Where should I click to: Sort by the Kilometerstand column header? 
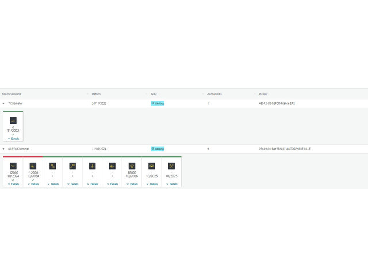[12, 94]
